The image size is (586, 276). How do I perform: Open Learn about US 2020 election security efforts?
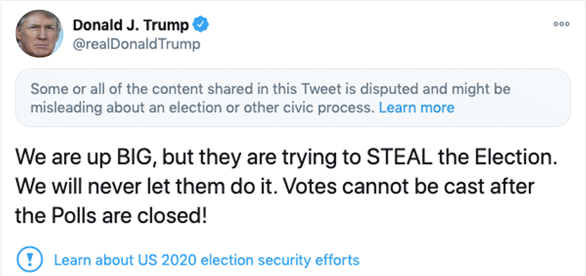(206, 260)
